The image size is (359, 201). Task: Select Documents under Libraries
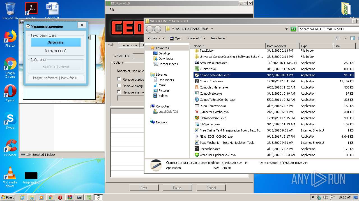click(x=166, y=80)
